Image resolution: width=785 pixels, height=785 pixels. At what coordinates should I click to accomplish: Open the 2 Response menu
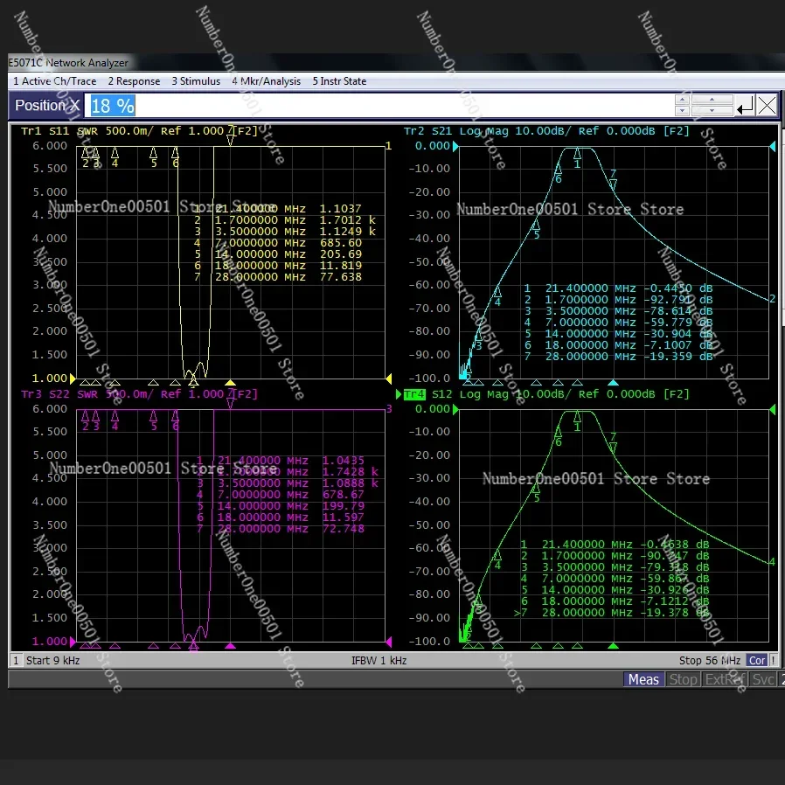pos(134,81)
